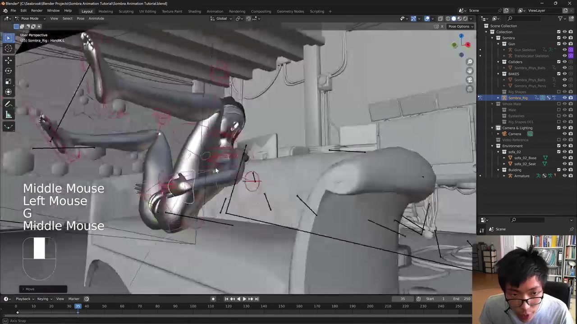Click frame 100 on the timeline ruler
This screenshot has height=324, width=577.
193,306
